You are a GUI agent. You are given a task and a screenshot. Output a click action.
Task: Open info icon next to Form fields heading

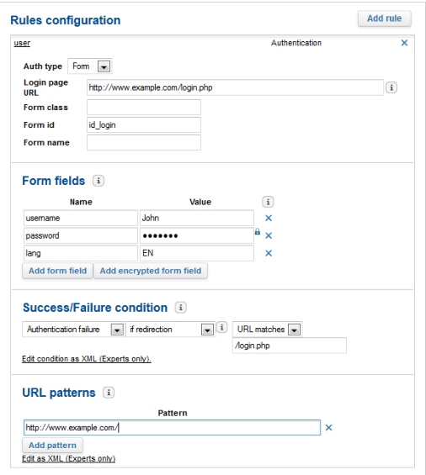[x=99, y=181]
